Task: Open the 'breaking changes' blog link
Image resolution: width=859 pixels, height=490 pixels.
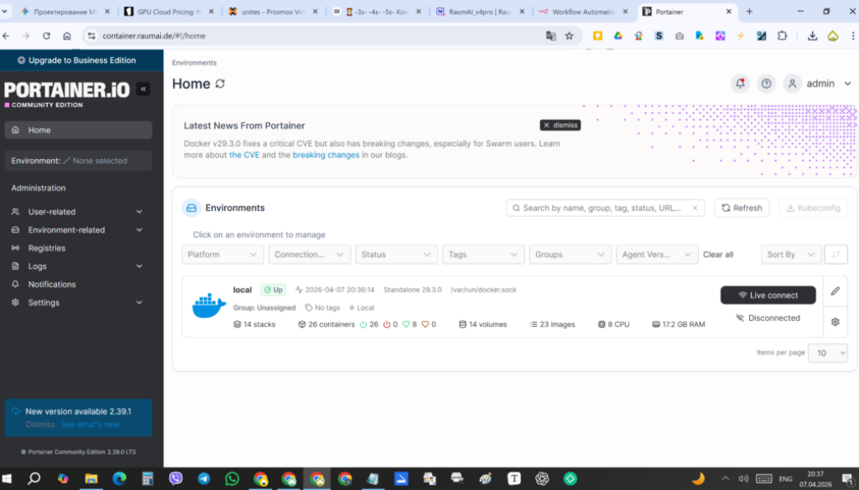Action: click(326, 155)
